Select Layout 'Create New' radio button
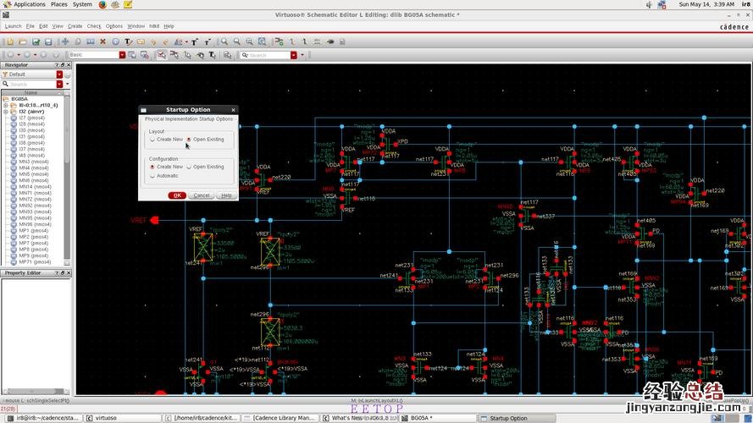Screen dimensions: 753x423 tap(152, 140)
